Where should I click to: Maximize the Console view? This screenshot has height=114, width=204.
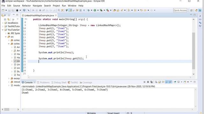coord(195,82)
